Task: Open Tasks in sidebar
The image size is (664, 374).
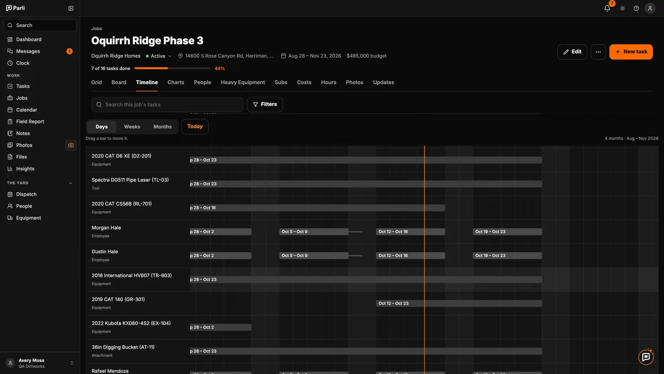Action: coord(40,86)
